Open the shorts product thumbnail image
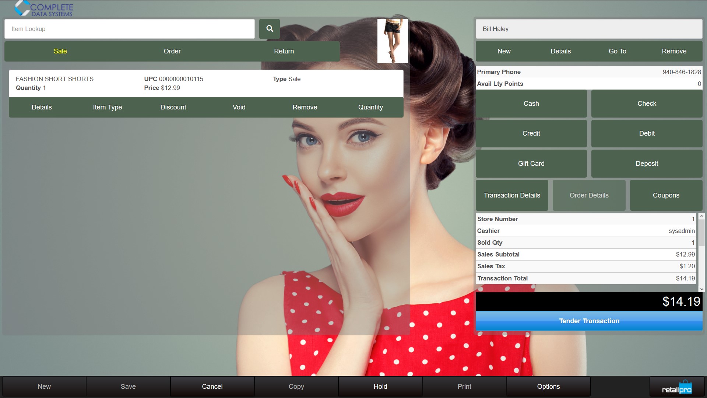 [x=393, y=41]
